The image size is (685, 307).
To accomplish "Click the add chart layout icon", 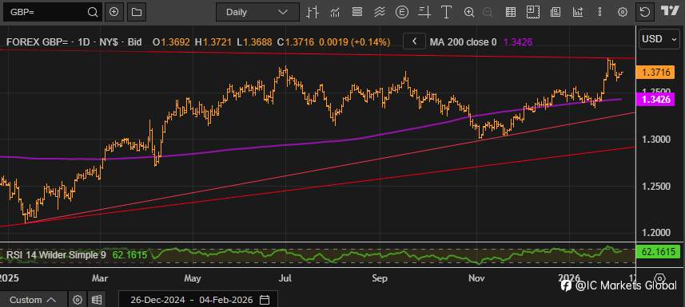I will (533, 12).
